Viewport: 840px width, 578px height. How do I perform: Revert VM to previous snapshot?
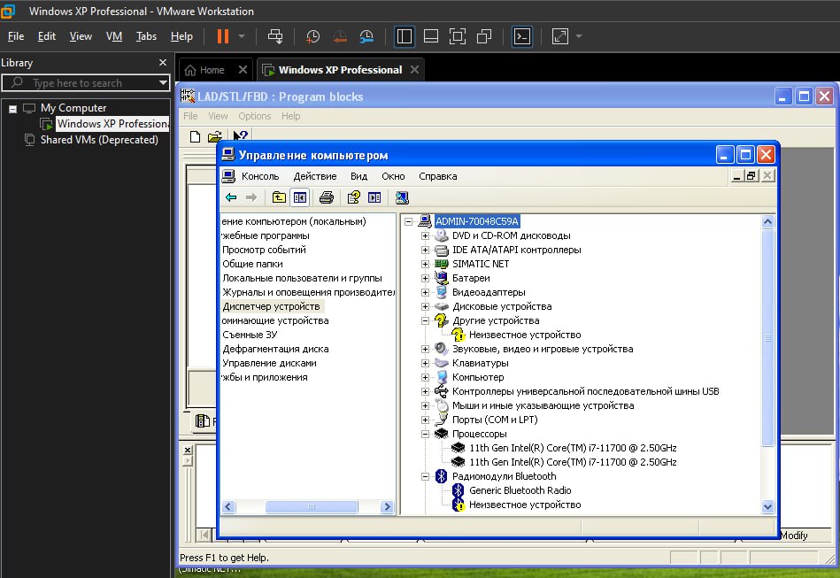coord(340,36)
